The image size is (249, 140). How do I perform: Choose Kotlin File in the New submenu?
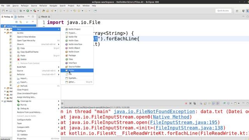[77, 37]
